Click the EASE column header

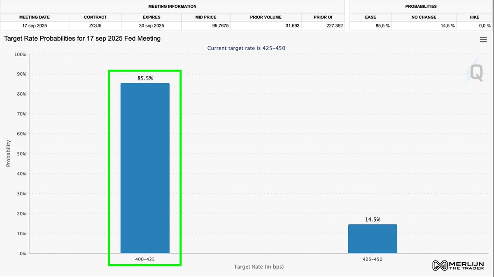coord(370,17)
